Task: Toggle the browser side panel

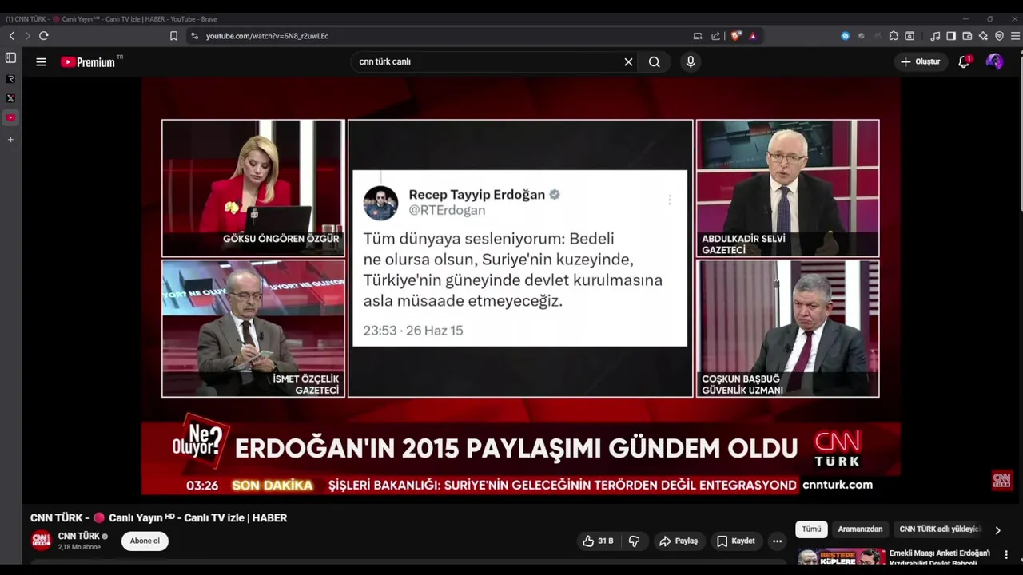Action: [x=951, y=36]
